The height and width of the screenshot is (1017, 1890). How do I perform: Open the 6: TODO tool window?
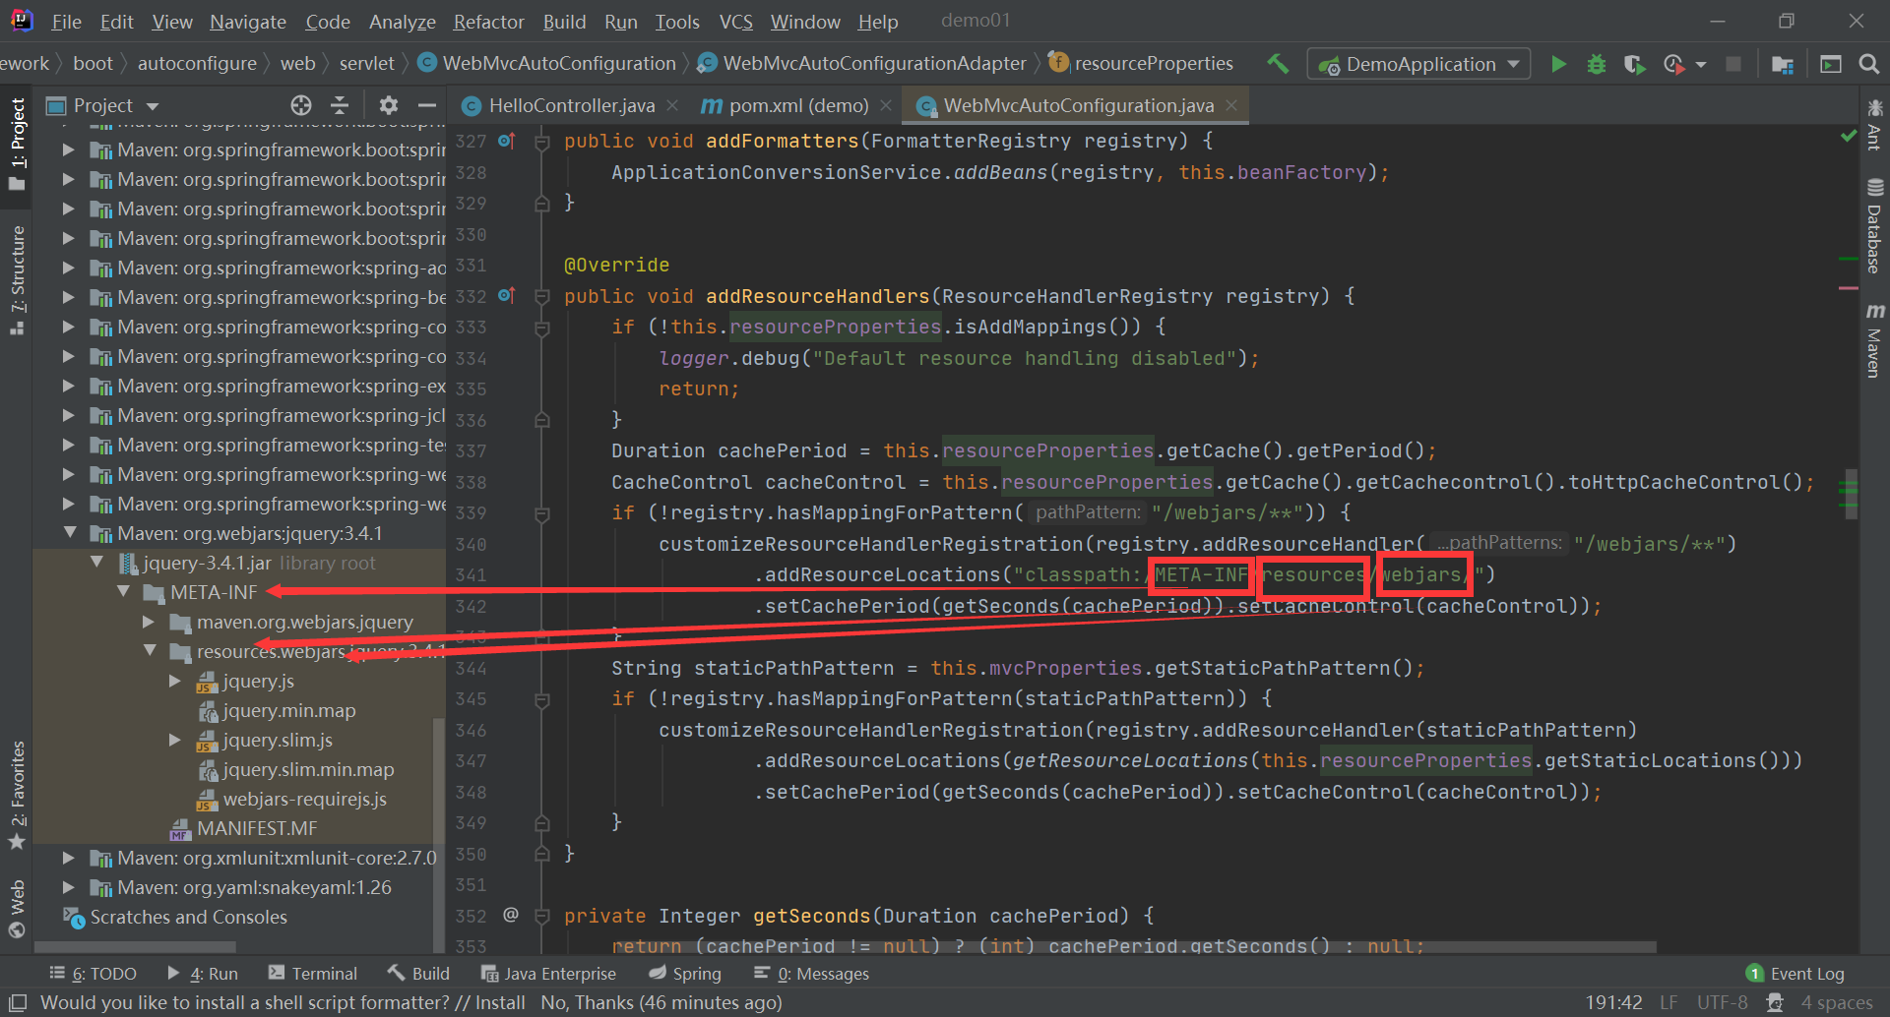93,974
